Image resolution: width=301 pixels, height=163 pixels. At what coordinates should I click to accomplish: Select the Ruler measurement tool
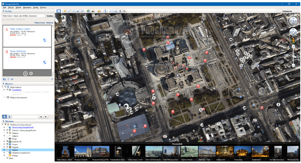(105, 11)
